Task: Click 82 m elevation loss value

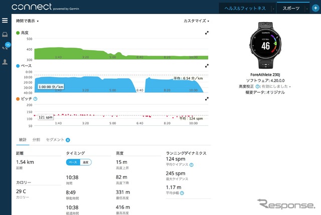Action: [x=121, y=177]
